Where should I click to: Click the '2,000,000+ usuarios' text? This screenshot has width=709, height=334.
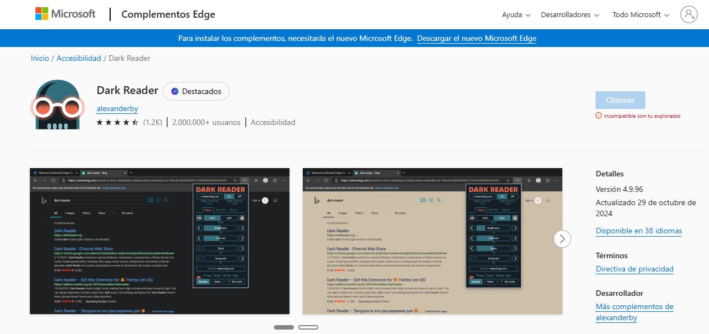(x=206, y=122)
